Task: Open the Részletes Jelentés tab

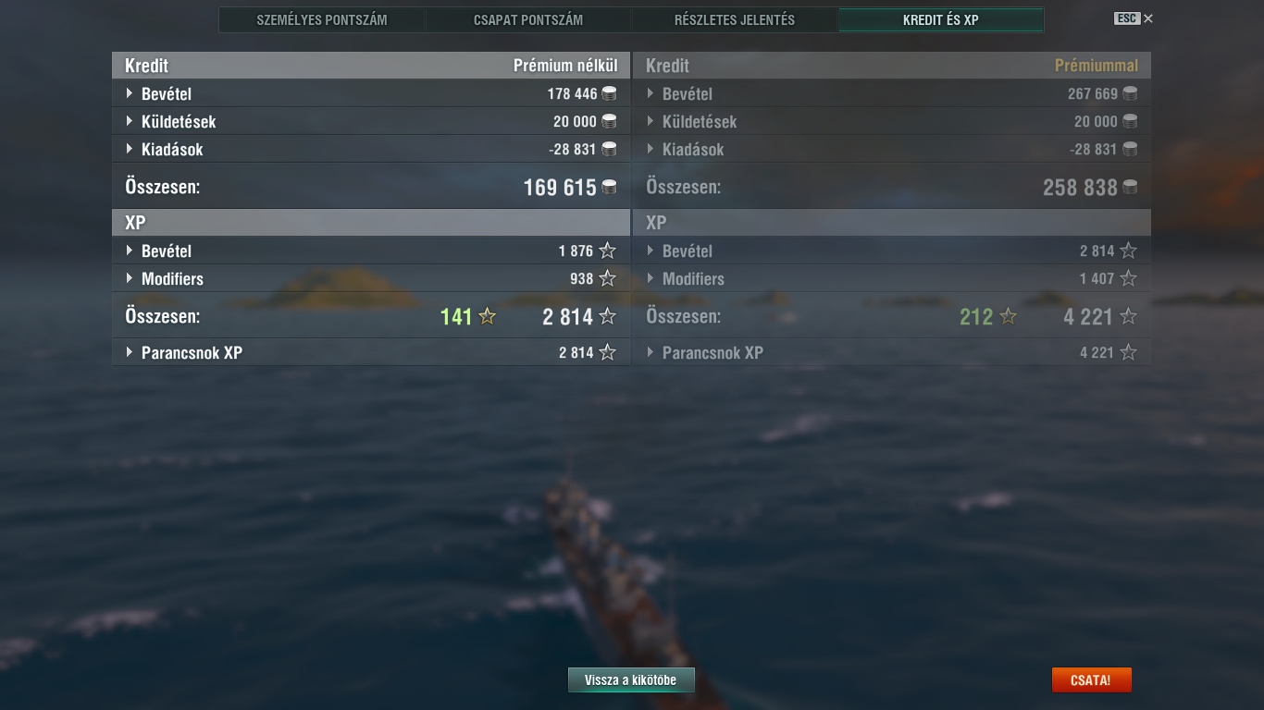Action: tap(735, 19)
